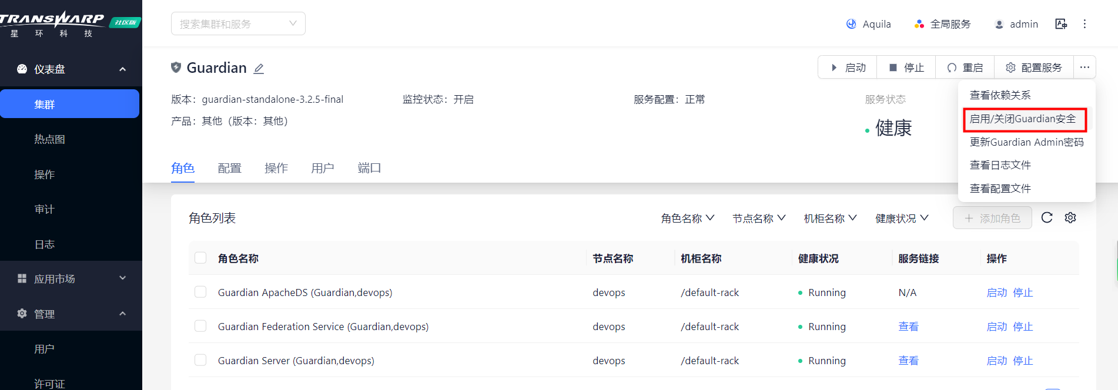
Task: Check the Guardian ApacheDS row checkbox
Action: pos(200,292)
